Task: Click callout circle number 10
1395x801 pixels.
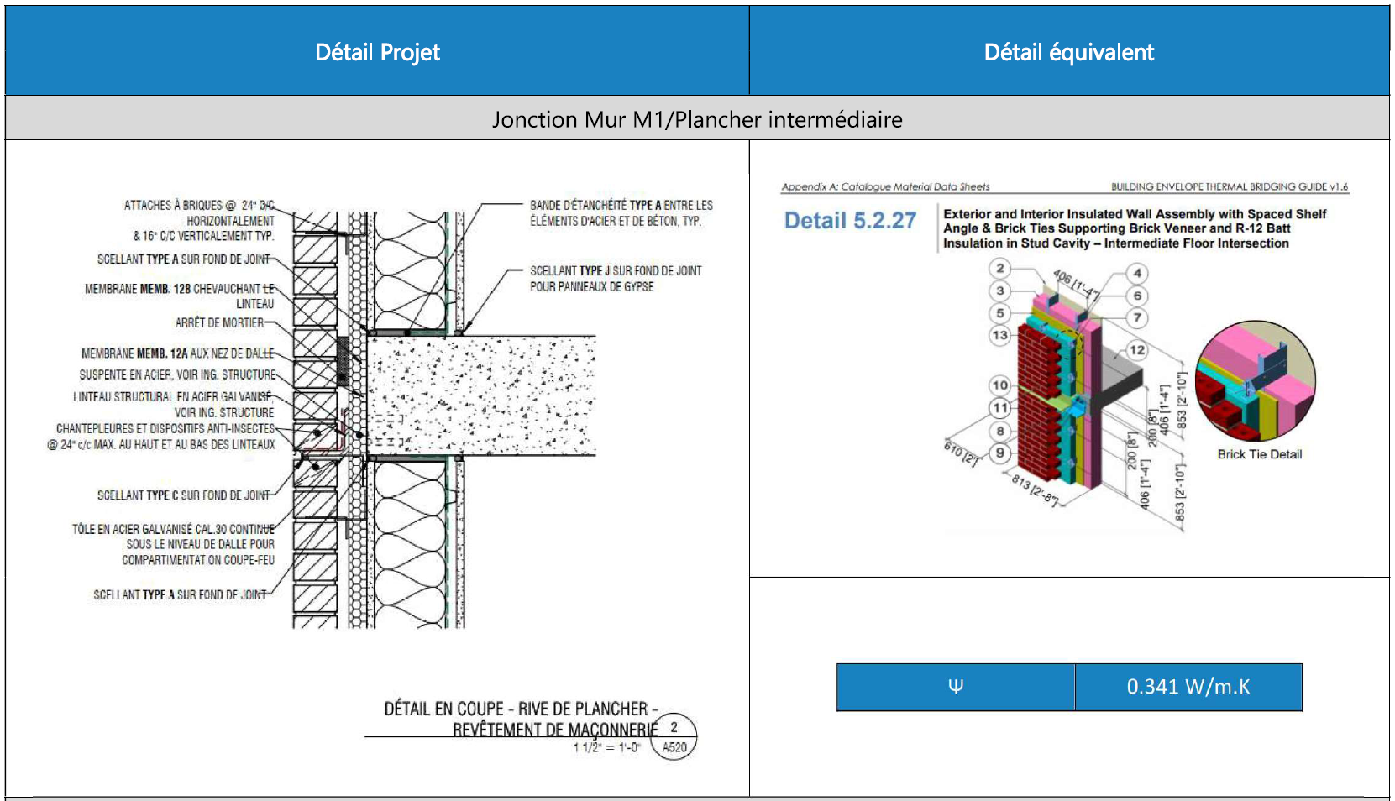Action: coord(999,385)
